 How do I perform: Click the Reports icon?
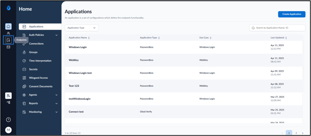coord(24,103)
